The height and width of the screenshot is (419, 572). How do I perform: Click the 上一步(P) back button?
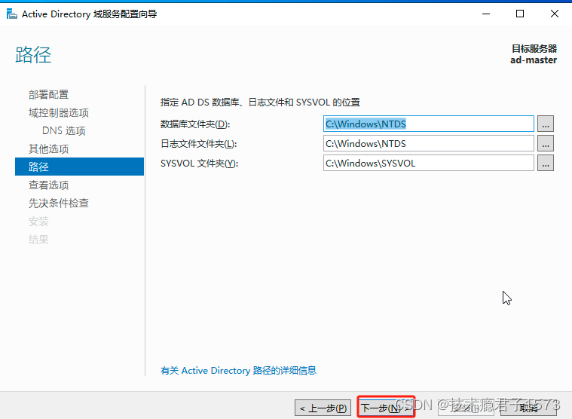(x=323, y=408)
